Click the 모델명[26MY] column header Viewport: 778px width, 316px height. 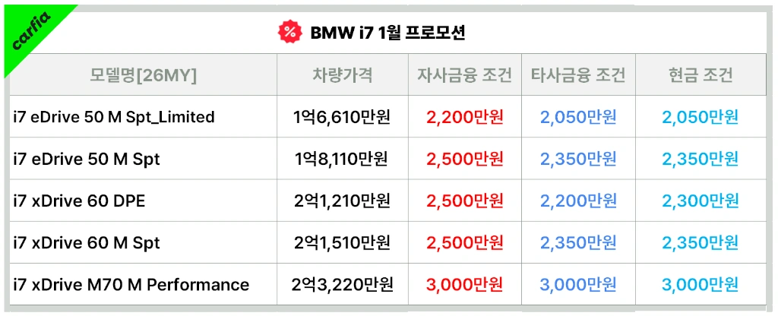pyautogui.click(x=144, y=75)
